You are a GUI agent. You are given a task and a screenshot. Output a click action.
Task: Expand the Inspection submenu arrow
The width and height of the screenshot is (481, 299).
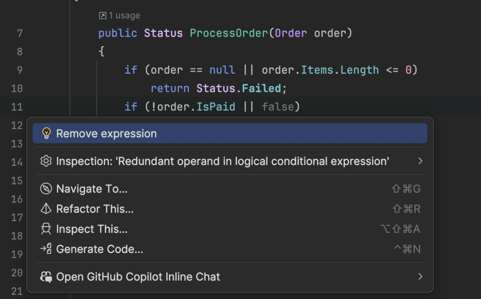point(420,161)
